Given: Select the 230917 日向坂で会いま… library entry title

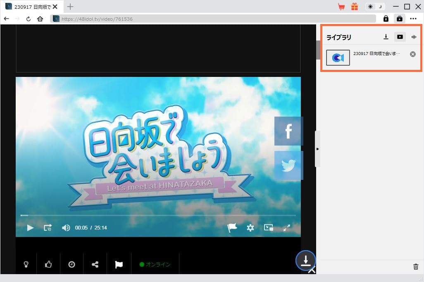Looking at the screenshot, I should (x=376, y=54).
